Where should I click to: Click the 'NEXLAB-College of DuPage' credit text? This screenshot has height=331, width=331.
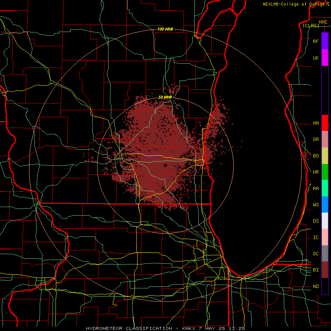pyautogui.click(x=293, y=4)
